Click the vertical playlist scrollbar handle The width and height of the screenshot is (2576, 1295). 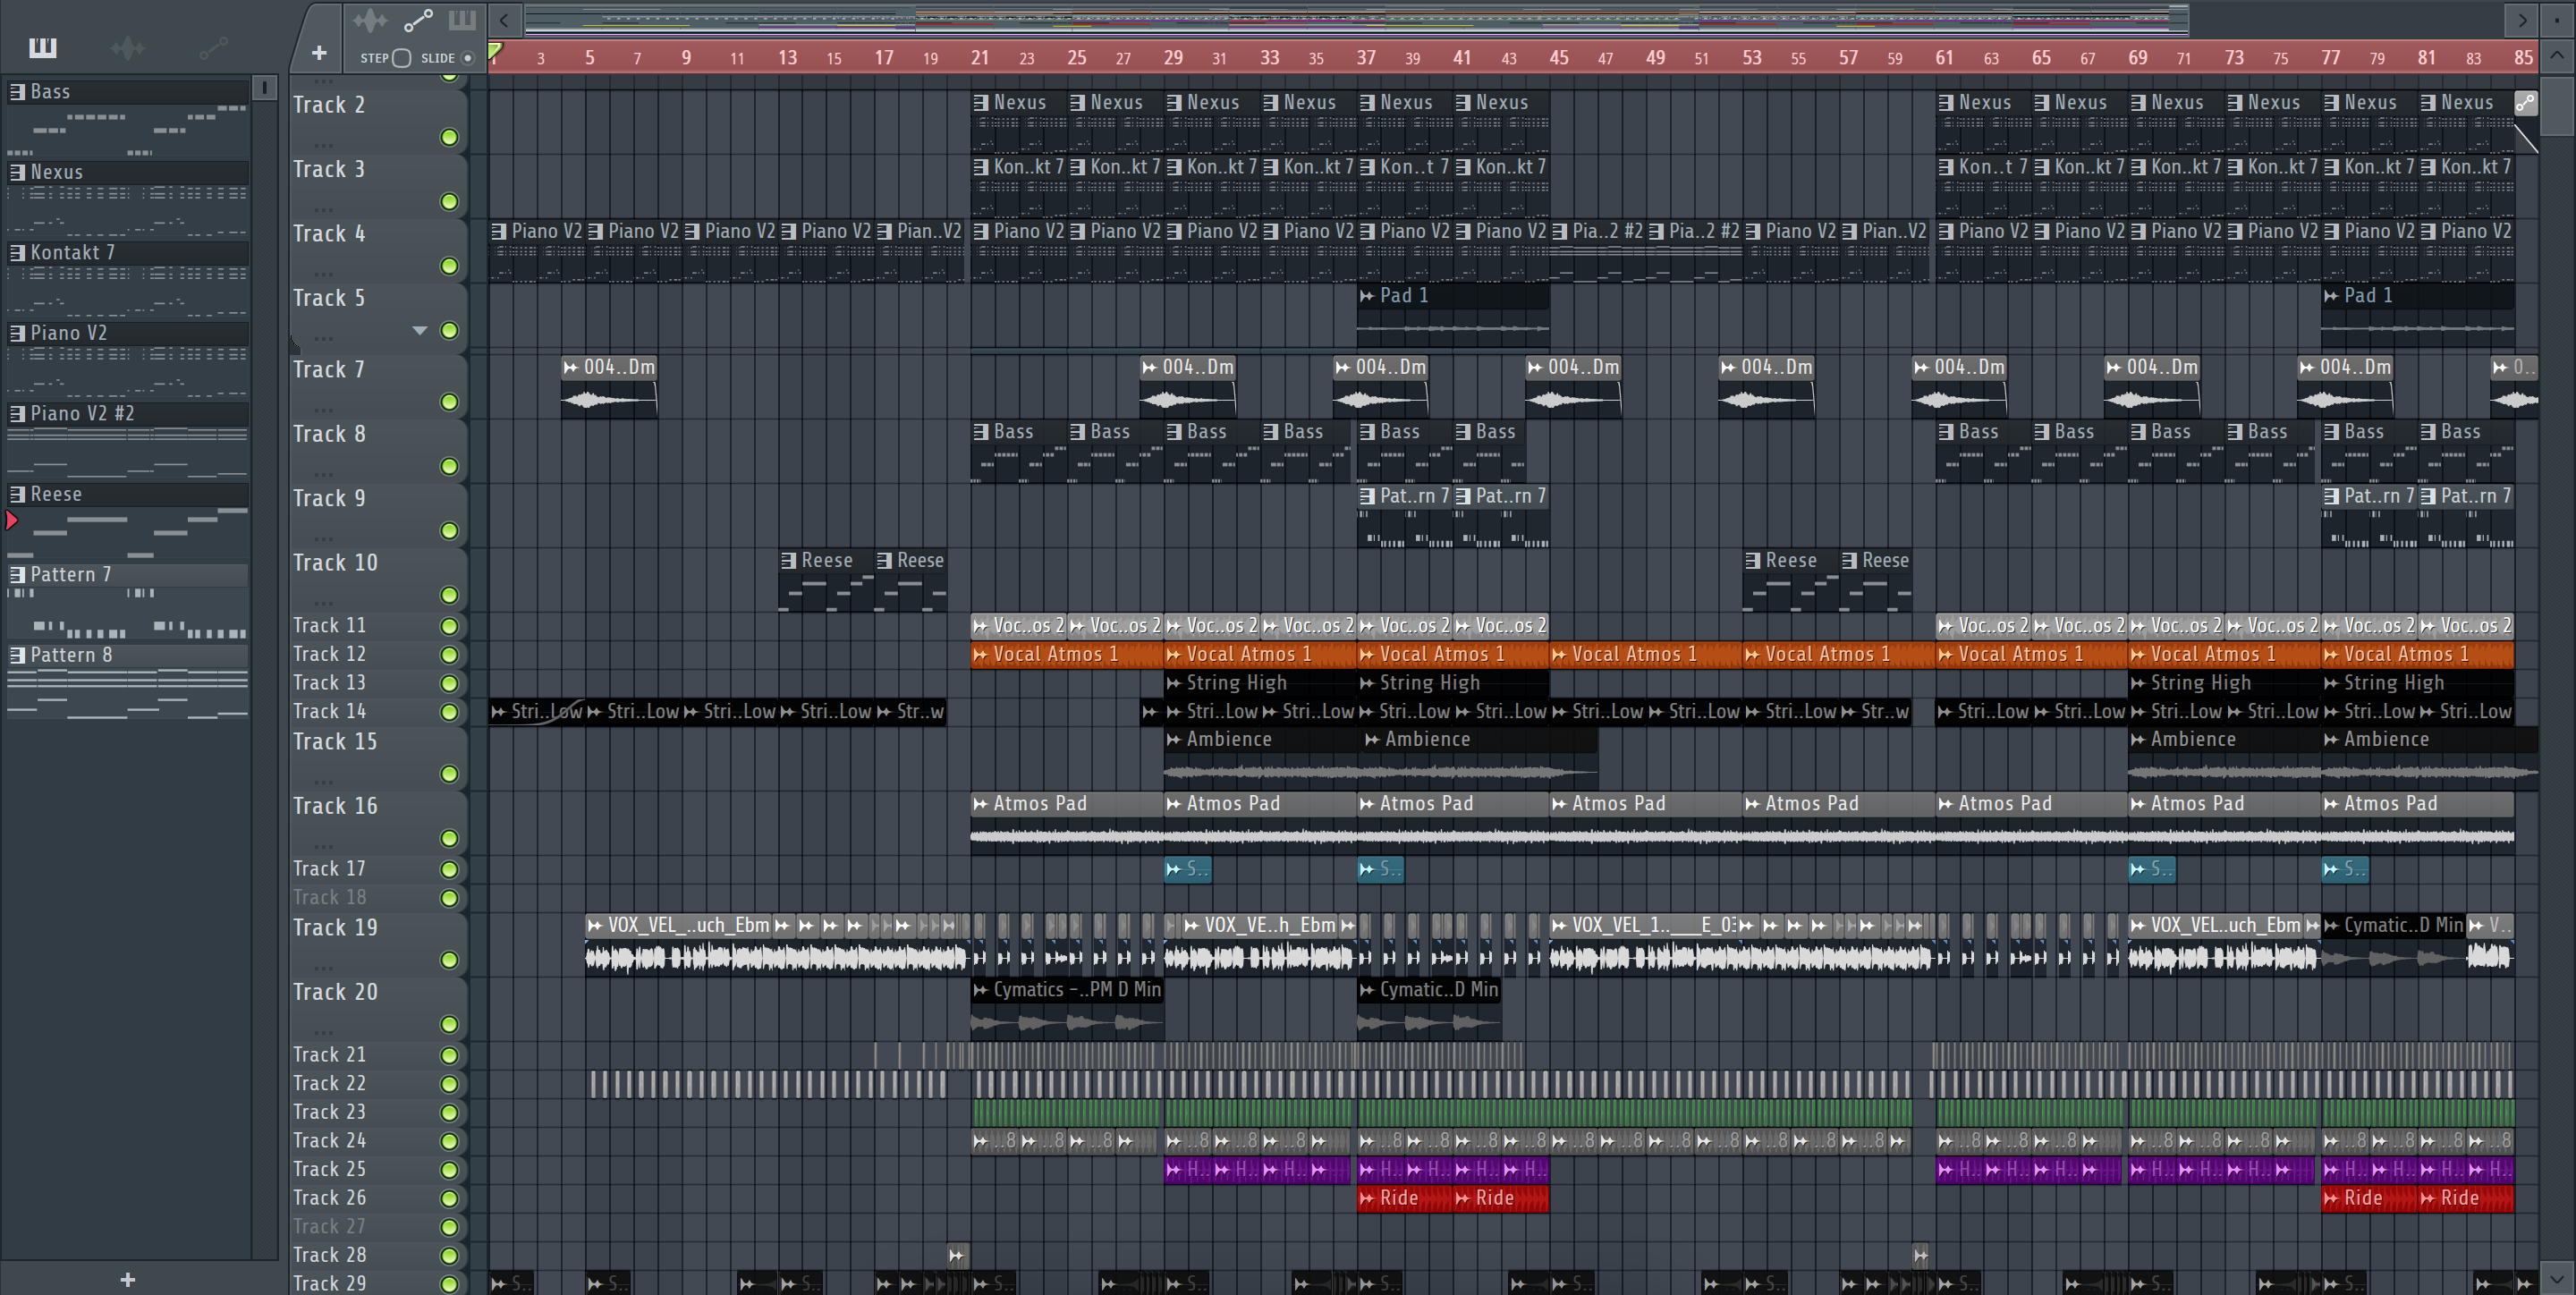click(x=2556, y=106)
